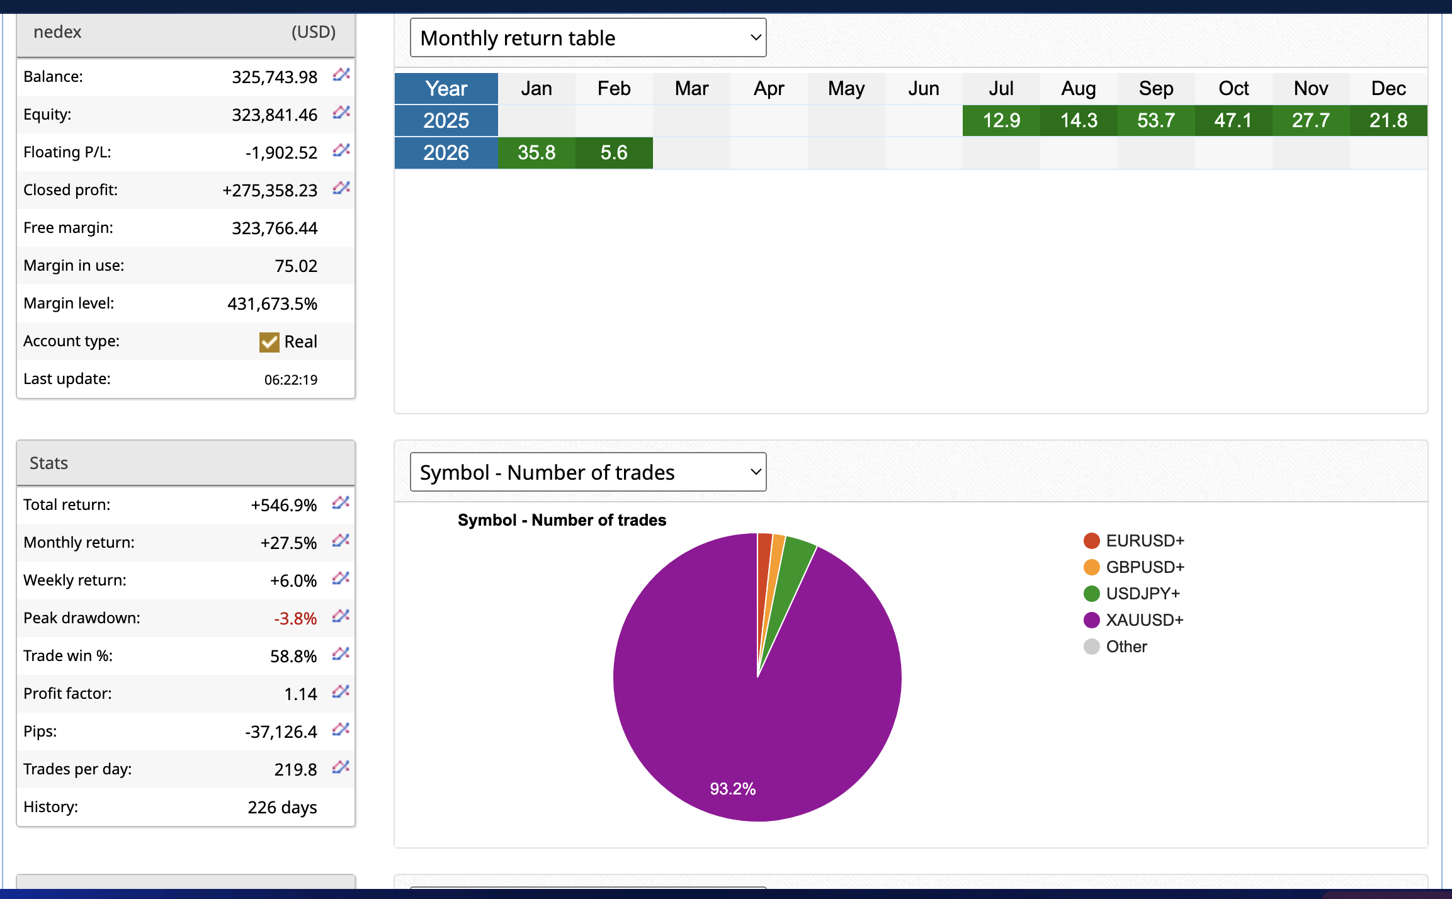
Task: Click chart icon beside Equity value
Action: click(341, 113)
